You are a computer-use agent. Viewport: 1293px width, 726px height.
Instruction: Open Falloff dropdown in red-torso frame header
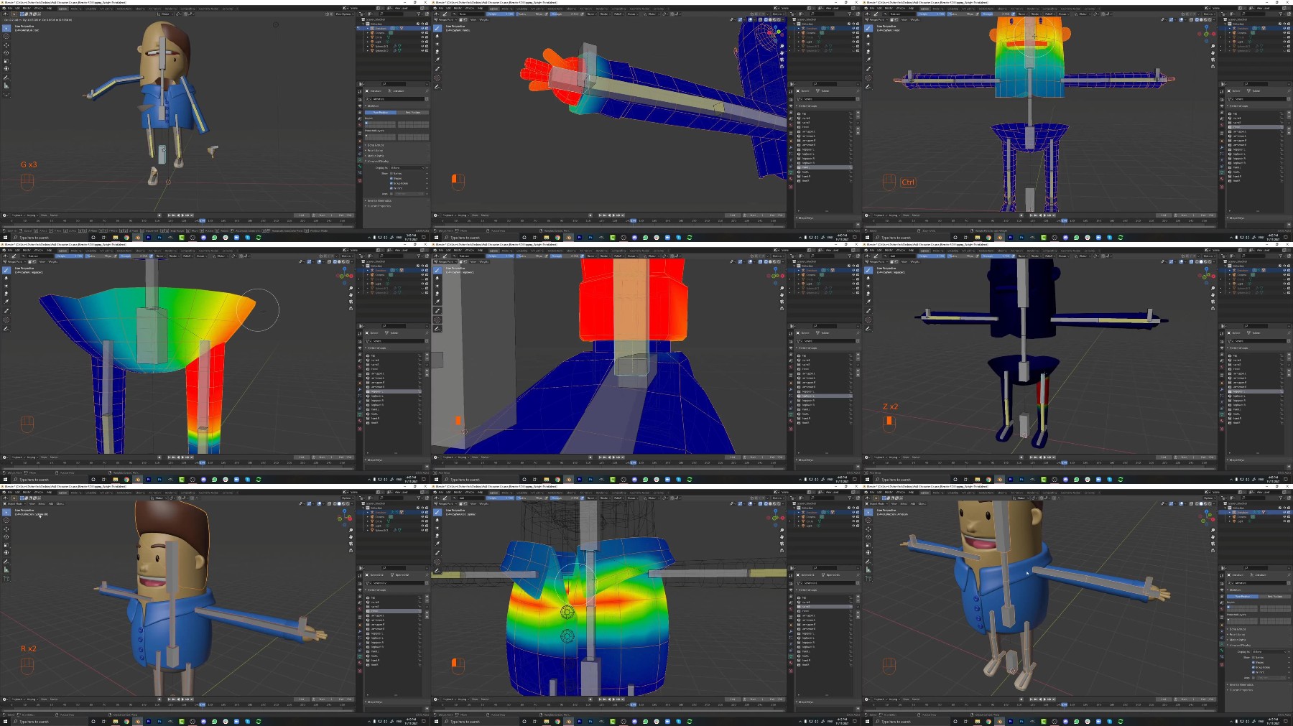(x=619, y=256)
